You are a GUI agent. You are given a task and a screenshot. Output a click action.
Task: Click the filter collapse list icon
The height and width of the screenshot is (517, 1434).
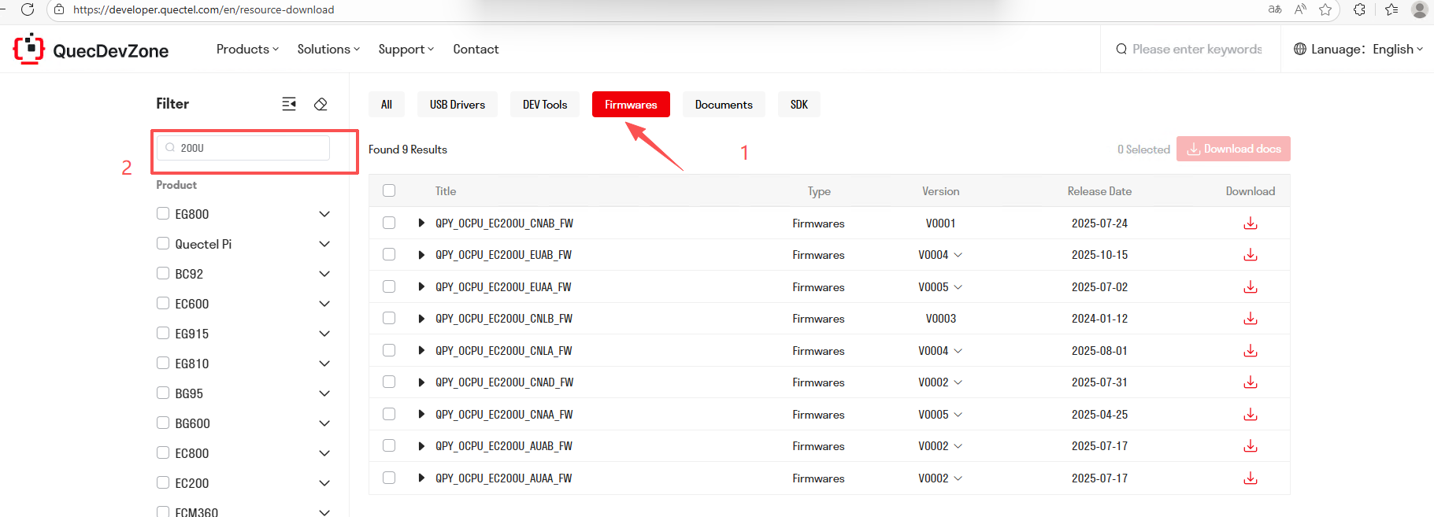[289, 104]
